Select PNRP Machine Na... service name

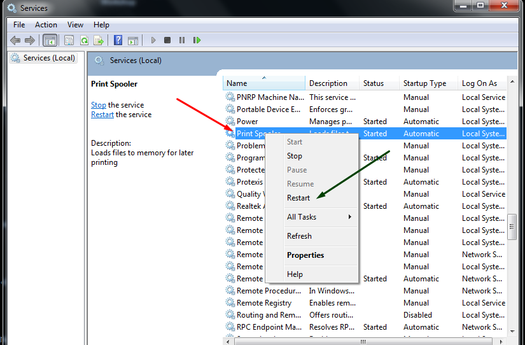point(270,97)
